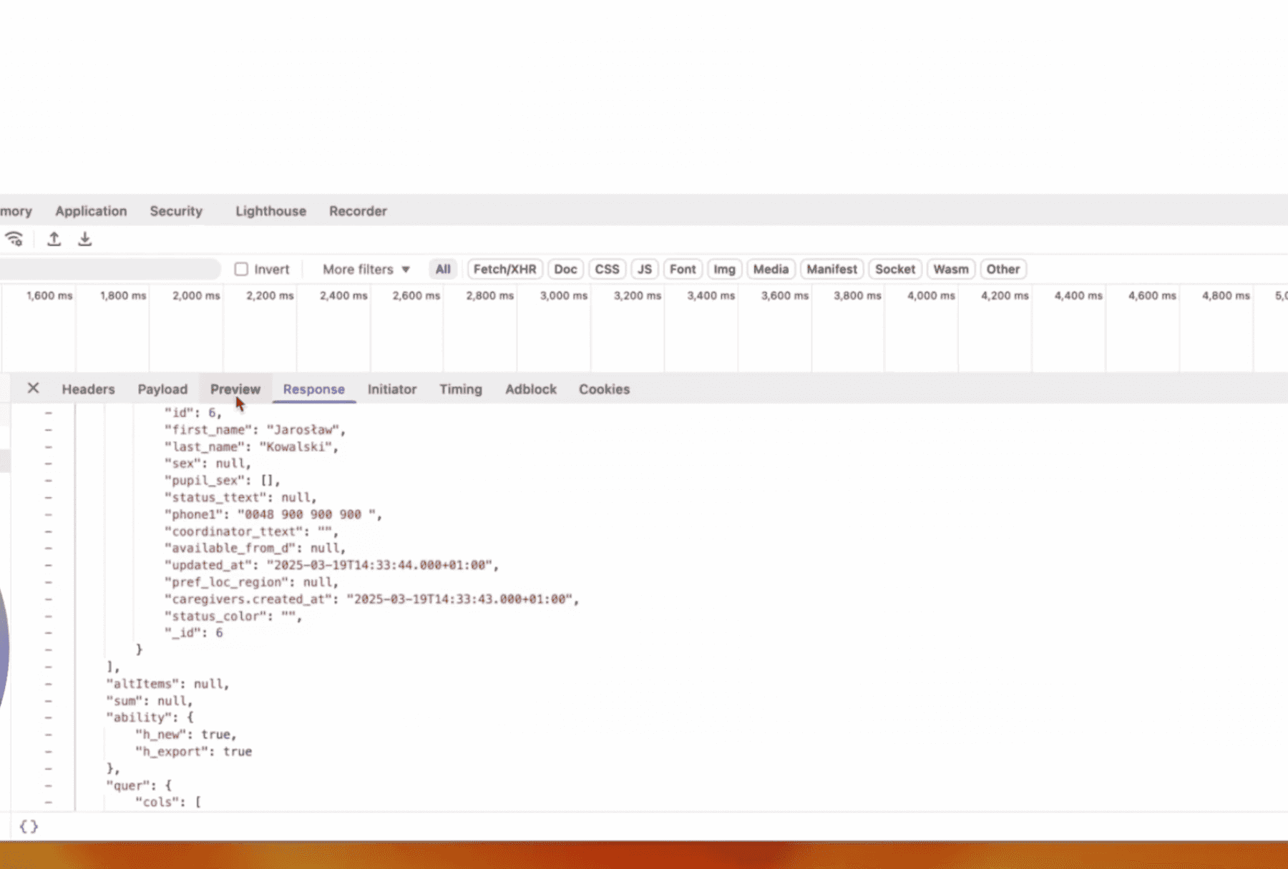The width and height of the screenshot is (1288, 869).
Task: Select the Response tab
Action: pos(313,389)
